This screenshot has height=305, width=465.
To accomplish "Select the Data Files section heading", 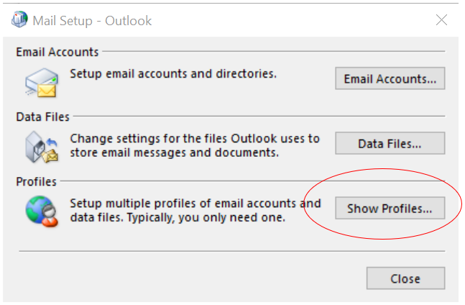I will click(42, 117).
